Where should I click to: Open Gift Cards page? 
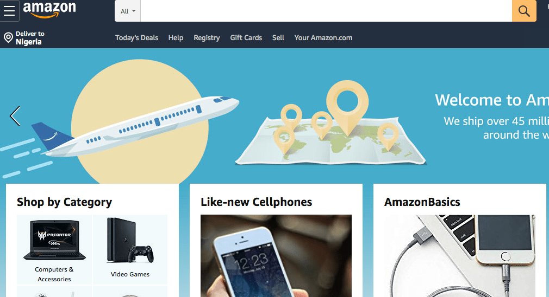(246, 38)
